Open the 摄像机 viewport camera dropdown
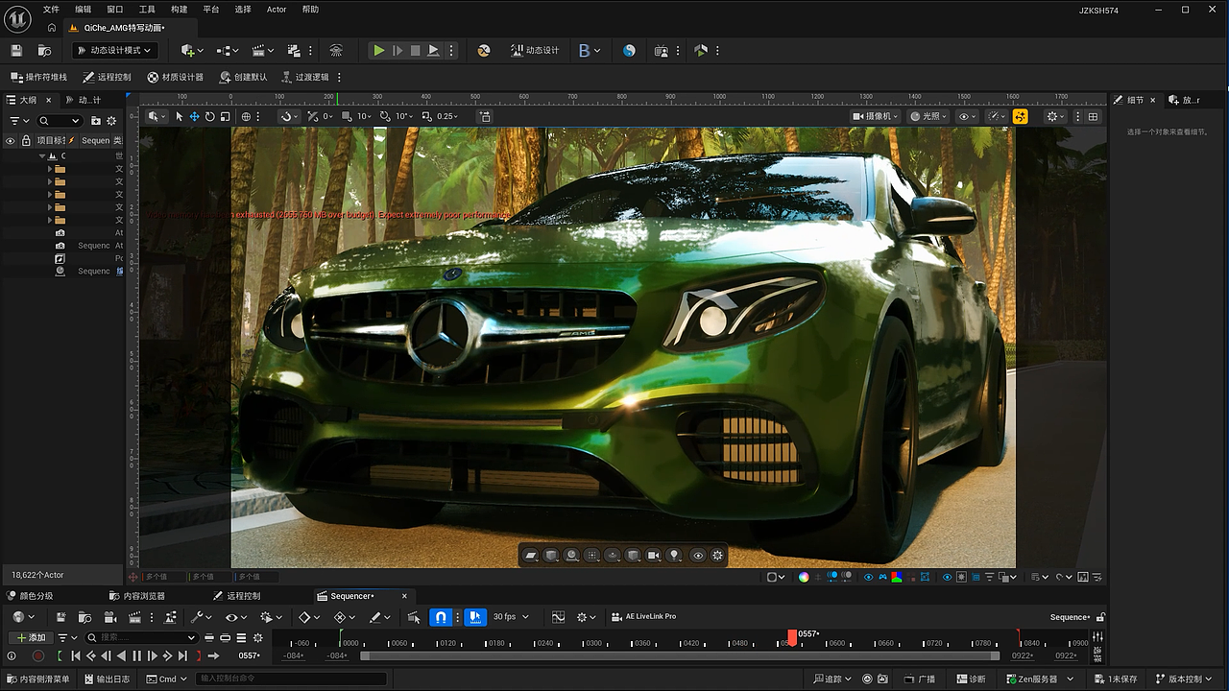 876,116
